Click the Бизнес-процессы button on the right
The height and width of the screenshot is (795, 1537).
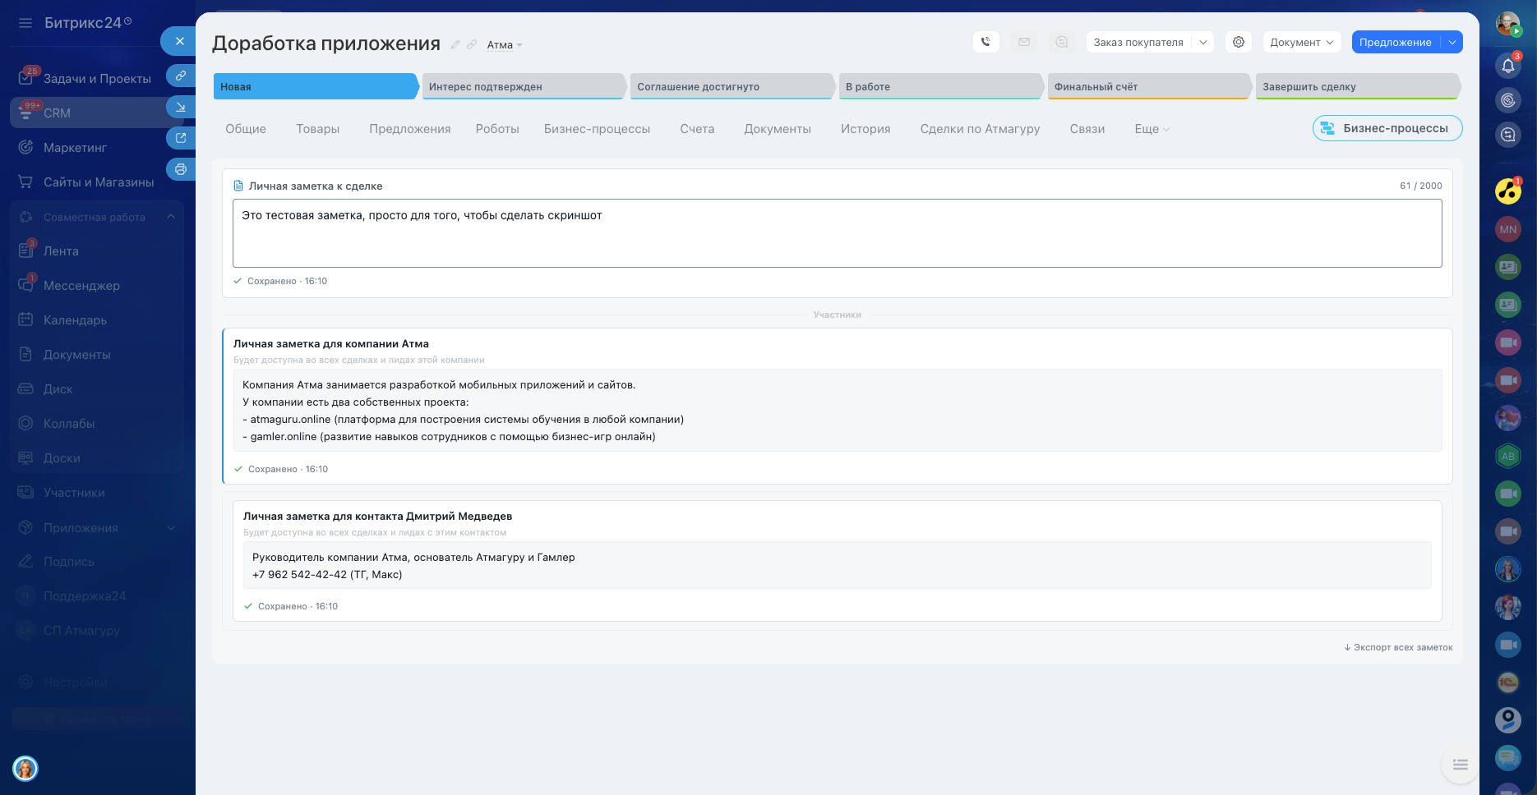click(1387, 128)
